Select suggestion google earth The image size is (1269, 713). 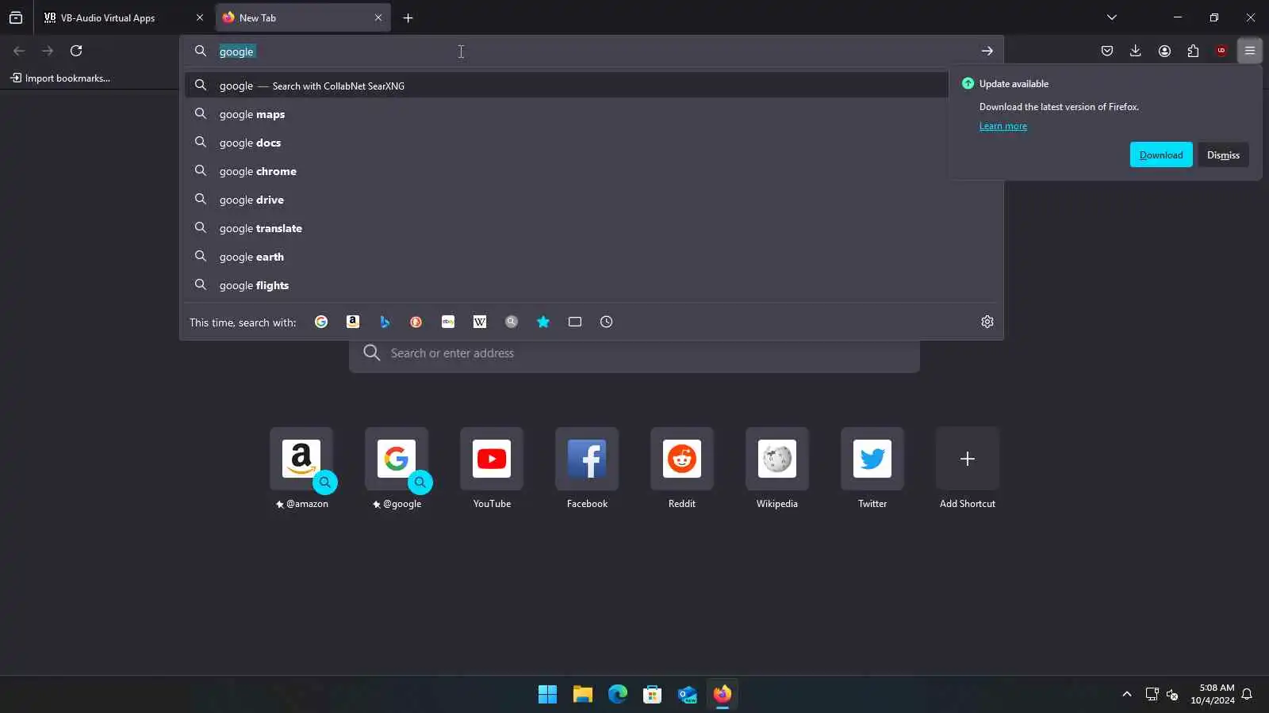pos(592,257)
